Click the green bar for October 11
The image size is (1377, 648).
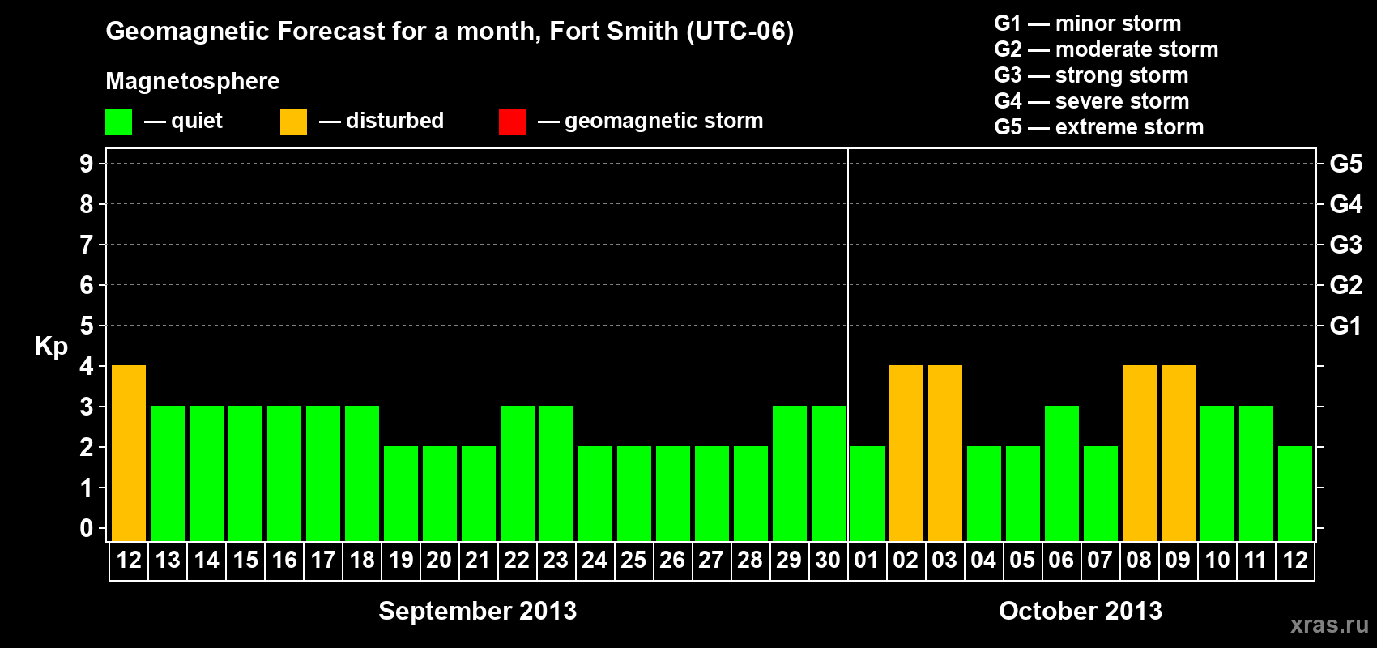pyautogui.click(x=1256, y=474)
